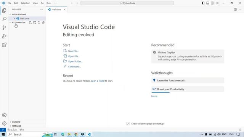Click New Folder icon in PYTHONCODE header

(x=35, y=22)
